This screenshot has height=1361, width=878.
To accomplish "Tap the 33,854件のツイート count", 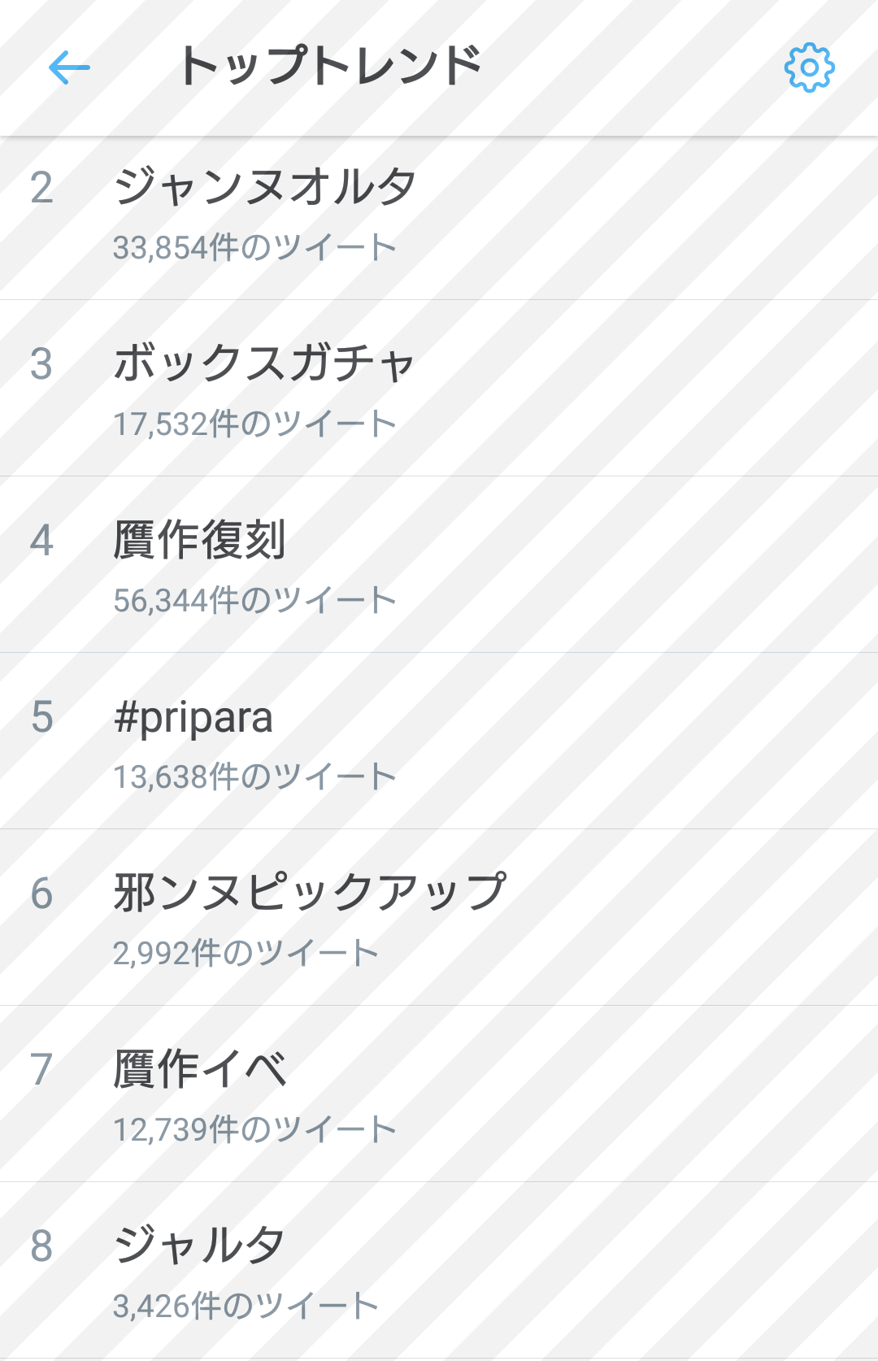I will click(x=254, y=247).
